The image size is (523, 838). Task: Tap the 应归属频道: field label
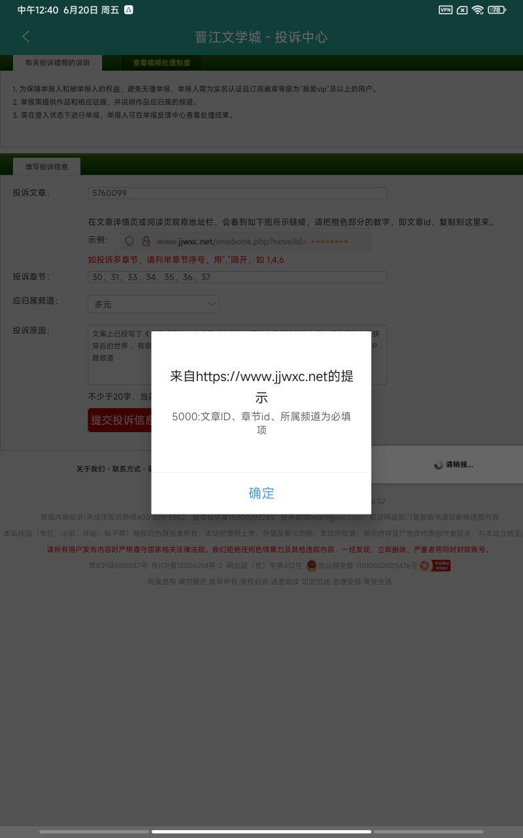(x=35, y=301)
